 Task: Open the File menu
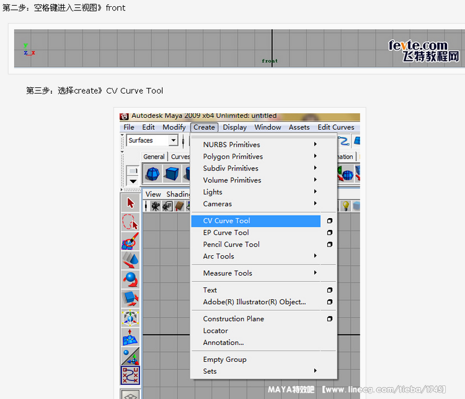tap(129, 127)
